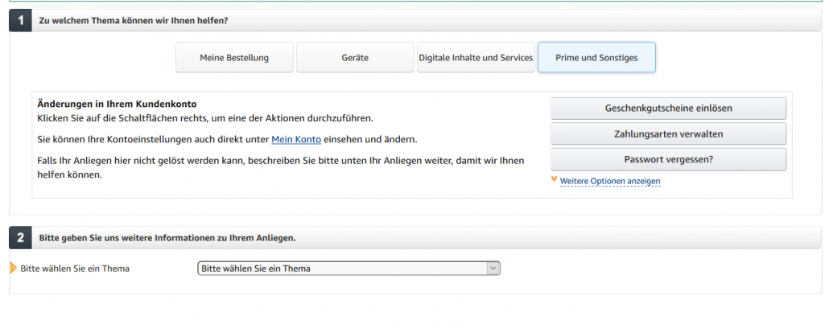
Task: Open the Bitte wählen Sie ein Thema dropdown
Action: (x=342, y=269)
